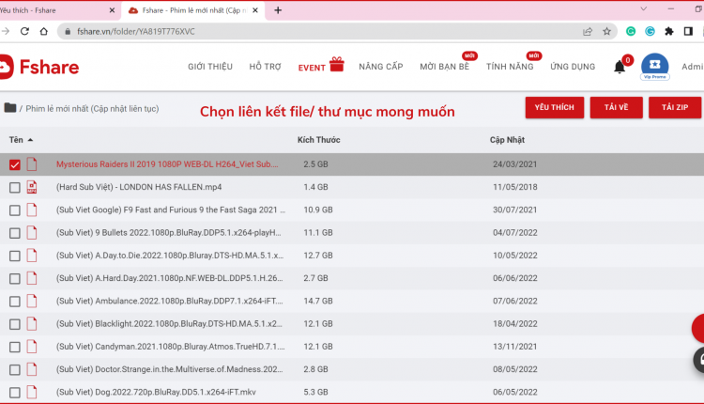Screen dimensions: 704x404
Task: Open MỜI BẠN BÈ menu item
Action: (445, 67)
